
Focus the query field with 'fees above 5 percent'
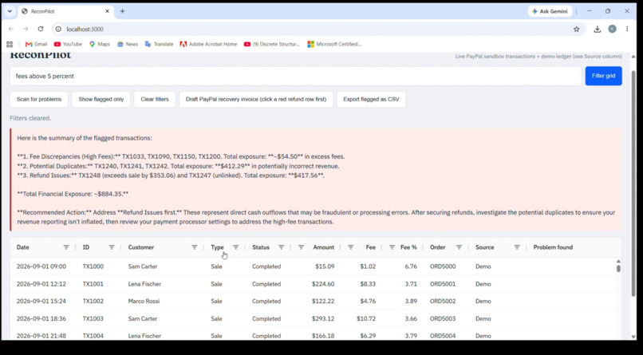click(x=296, y=76)
